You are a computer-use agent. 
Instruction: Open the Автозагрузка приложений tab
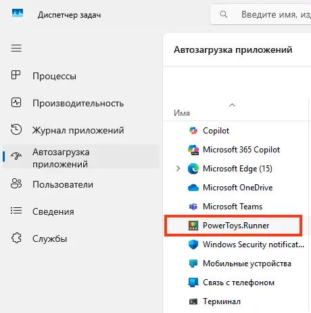pyautogui.click(x=81, y=158)
